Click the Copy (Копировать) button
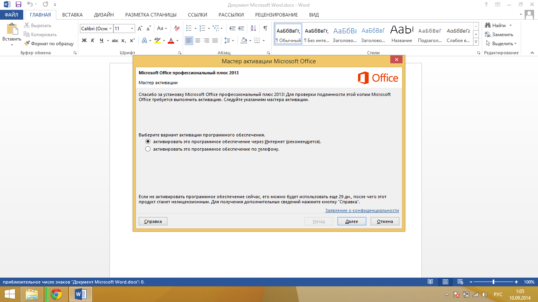This screenshot has width=538, height=302. [40, 35]
